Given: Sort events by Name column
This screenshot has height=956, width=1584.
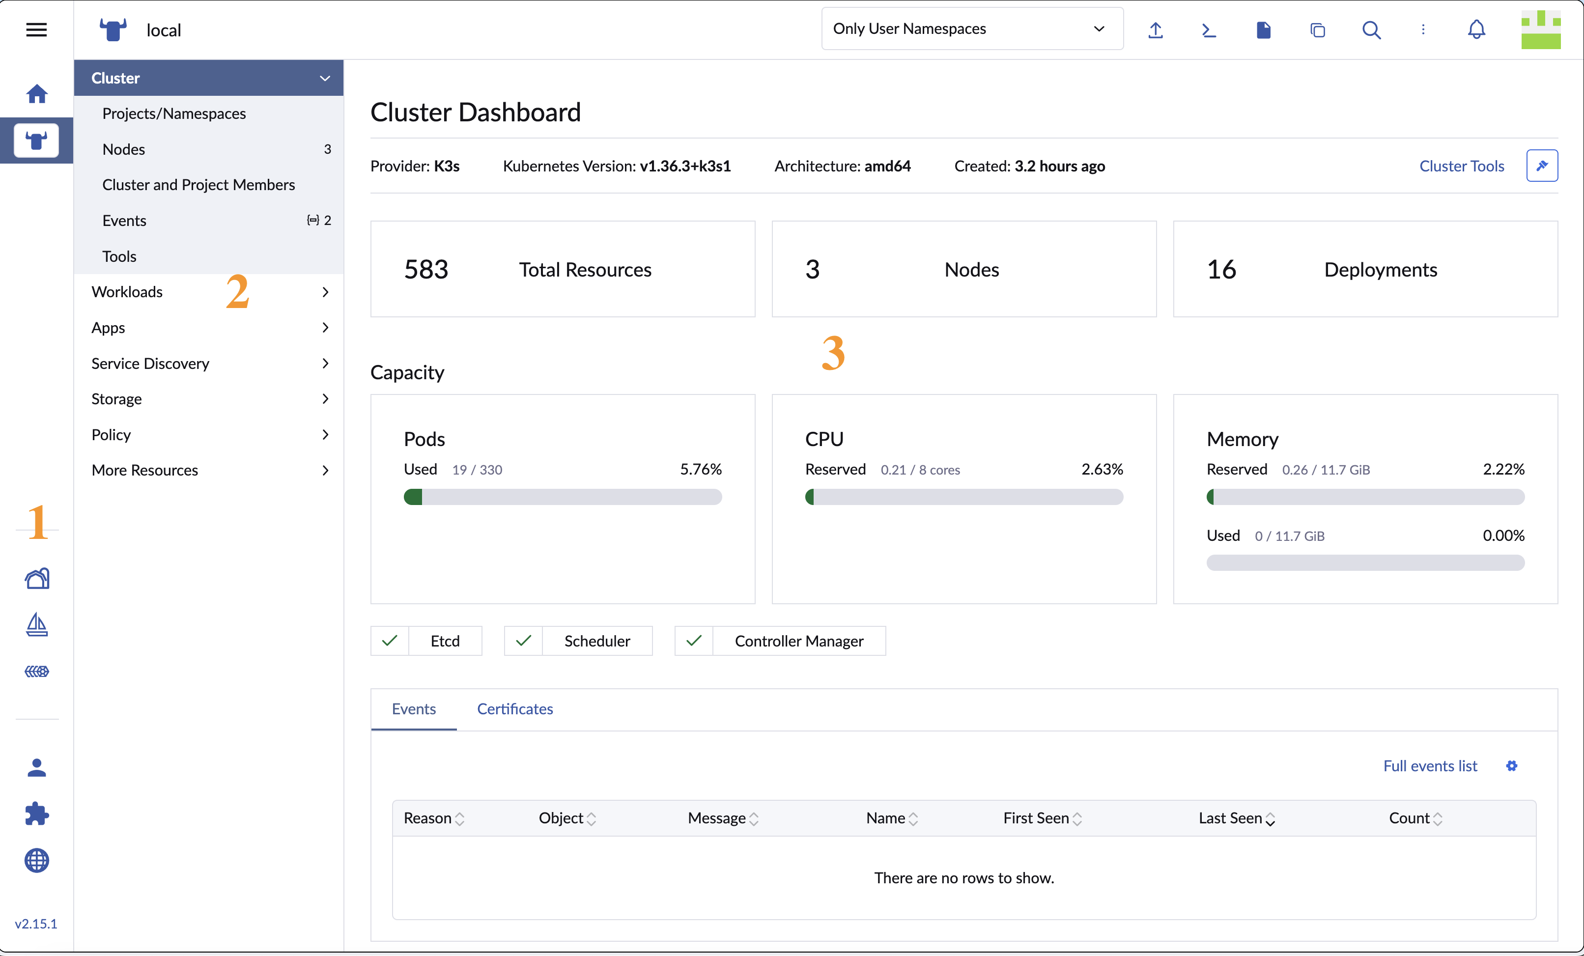Looking at the screenshot, I should (892, 818).
